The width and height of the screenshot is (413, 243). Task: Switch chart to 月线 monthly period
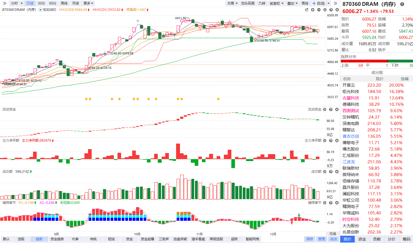[x=76, y=3]
